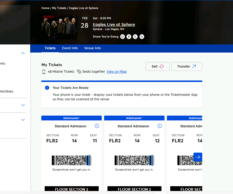
Task: Share event via WhatsApp icon
Action: click(x=123, y=37)
